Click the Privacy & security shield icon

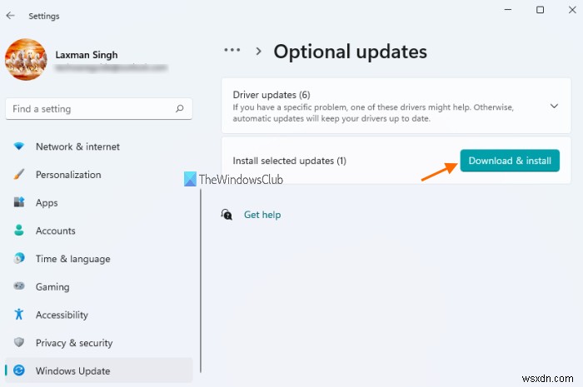(x=19, y=343)
